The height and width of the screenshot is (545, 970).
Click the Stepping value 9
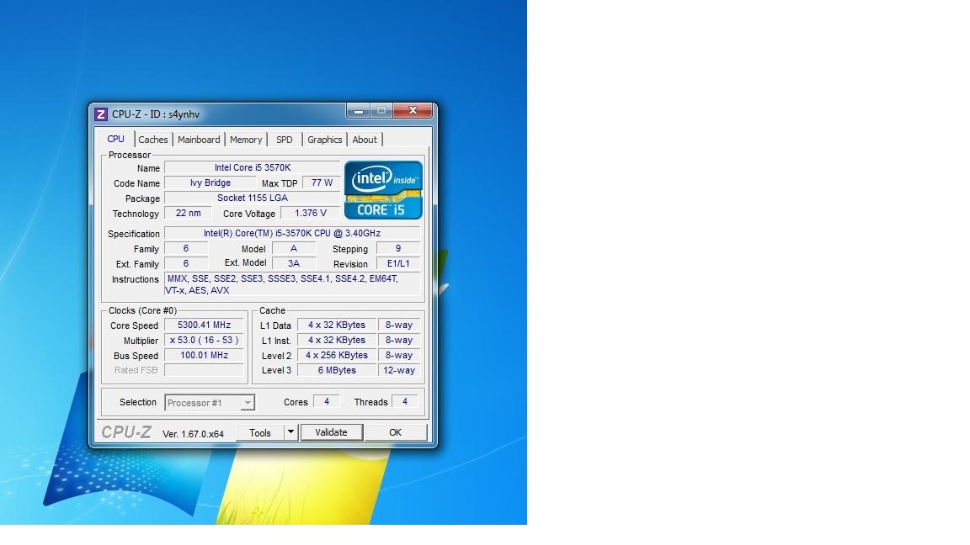pyautogui.click(x=397, y=248)
